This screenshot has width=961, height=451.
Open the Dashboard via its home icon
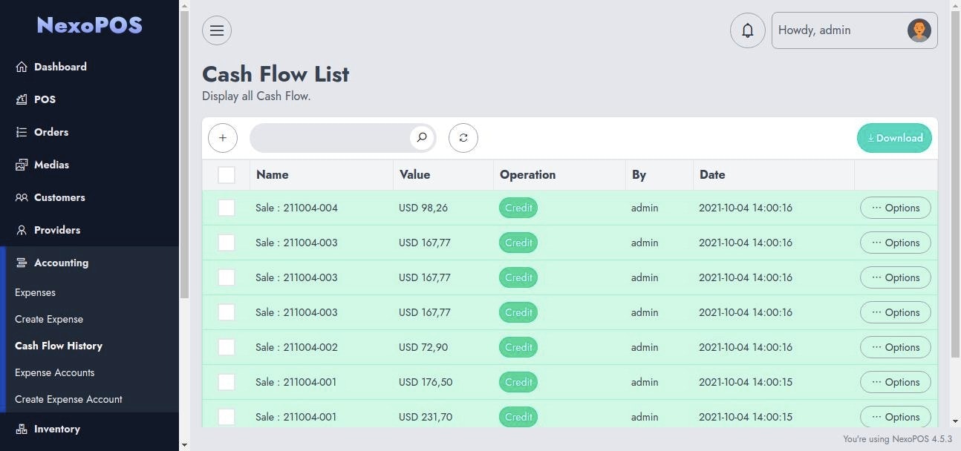(22, 67)
